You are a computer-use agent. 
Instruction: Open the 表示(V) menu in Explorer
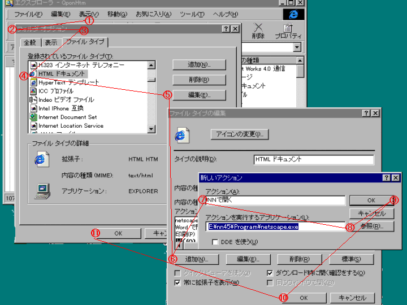(88, 14)
